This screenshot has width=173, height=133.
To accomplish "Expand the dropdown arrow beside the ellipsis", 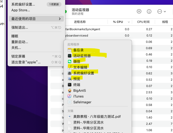I will pyautogui.click(x=165, y=12).
